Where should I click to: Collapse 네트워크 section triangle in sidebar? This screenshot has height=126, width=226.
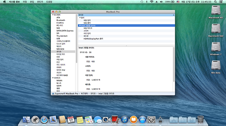[x=53, y=78]
